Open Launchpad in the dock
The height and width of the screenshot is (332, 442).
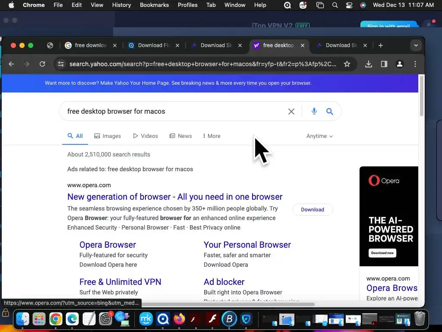point(39,319)
